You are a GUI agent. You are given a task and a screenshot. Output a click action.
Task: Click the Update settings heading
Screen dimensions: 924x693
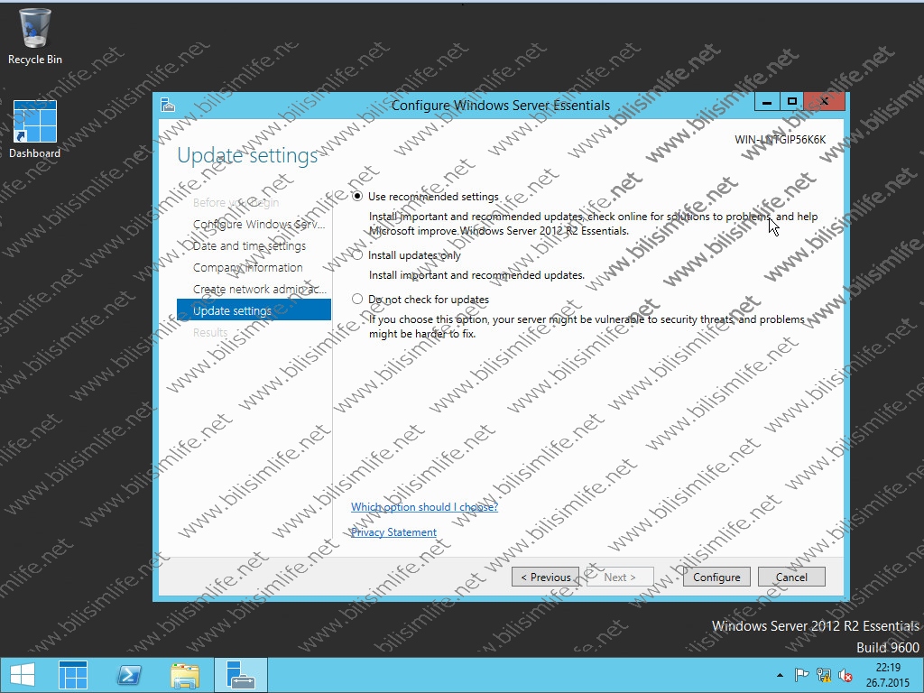tap(247, 155)
